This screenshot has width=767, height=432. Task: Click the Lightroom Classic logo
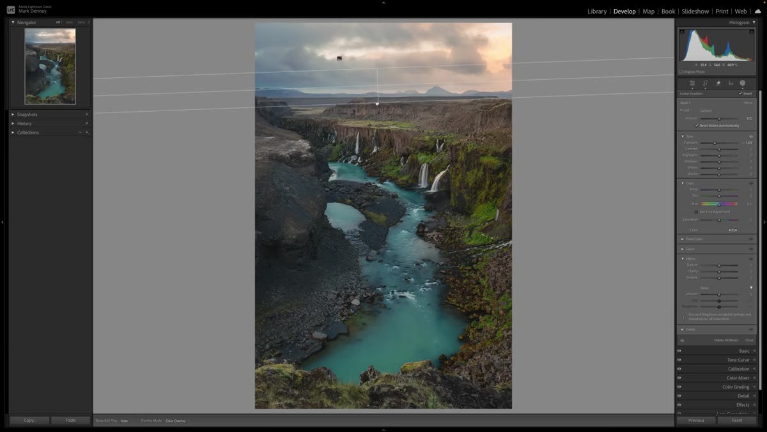pyautogui.click(x=11, y=10)
